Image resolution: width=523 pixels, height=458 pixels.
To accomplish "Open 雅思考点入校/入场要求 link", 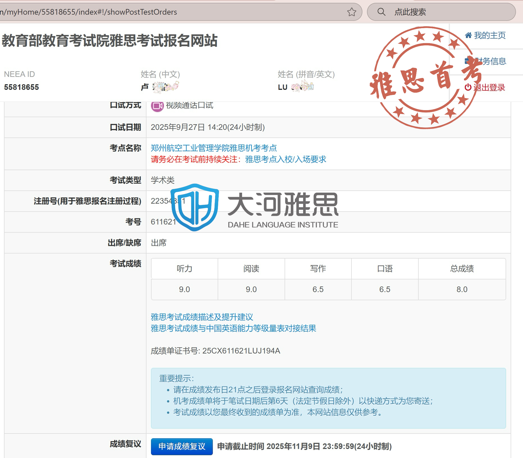I will [285, 159].
